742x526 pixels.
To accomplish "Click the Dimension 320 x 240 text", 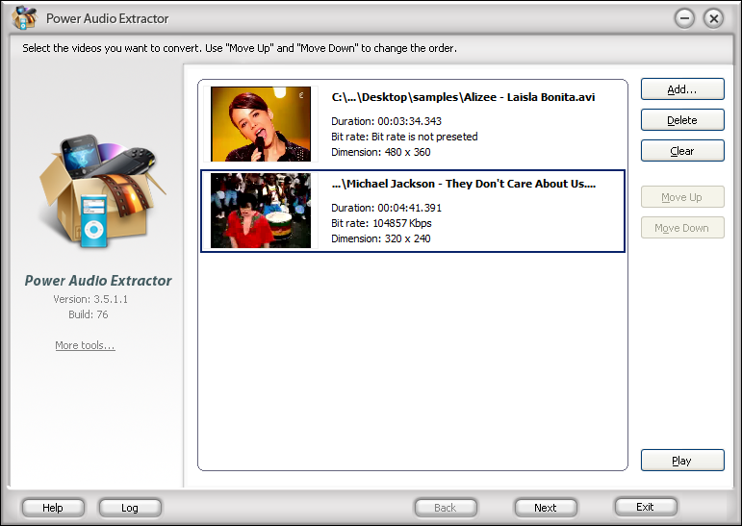I will [380, 238].
